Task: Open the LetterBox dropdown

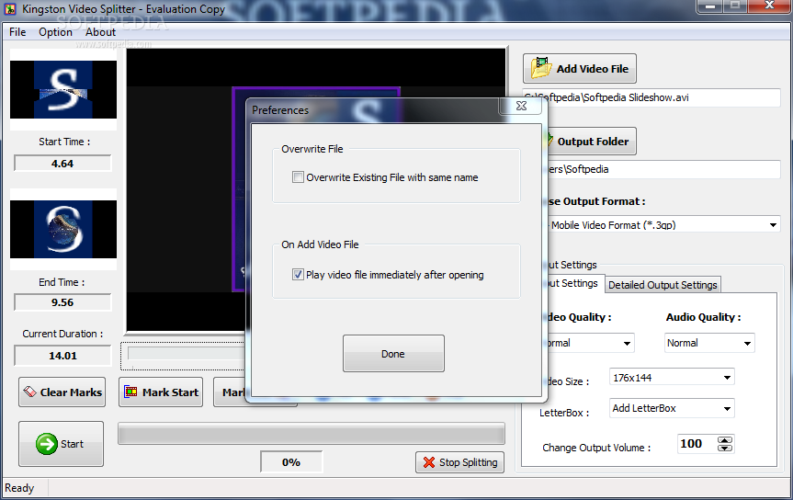Action: (727, 408)
